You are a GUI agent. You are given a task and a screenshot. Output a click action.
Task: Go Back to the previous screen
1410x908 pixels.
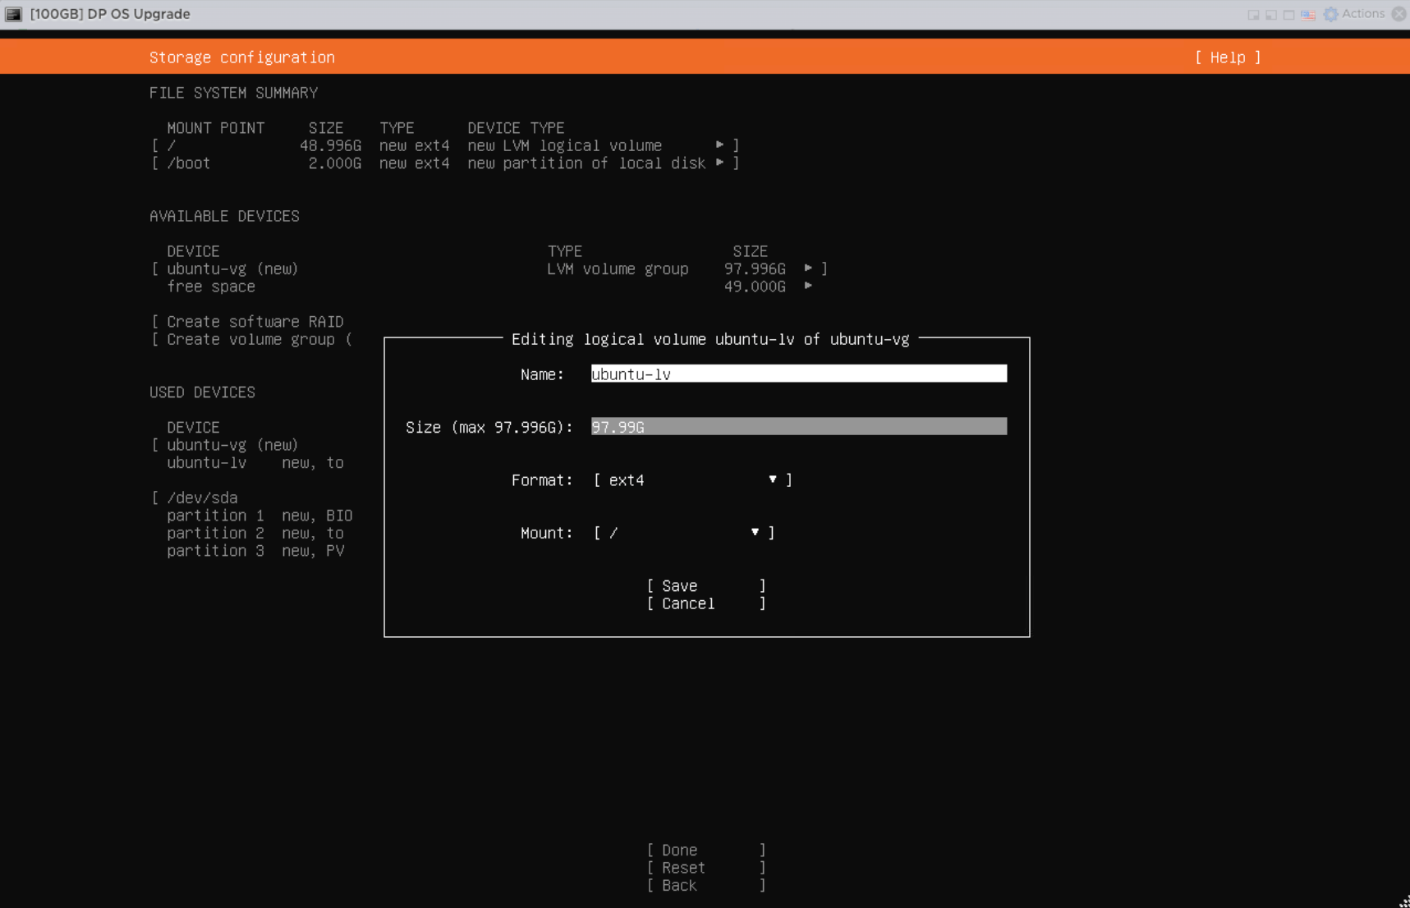706,886
